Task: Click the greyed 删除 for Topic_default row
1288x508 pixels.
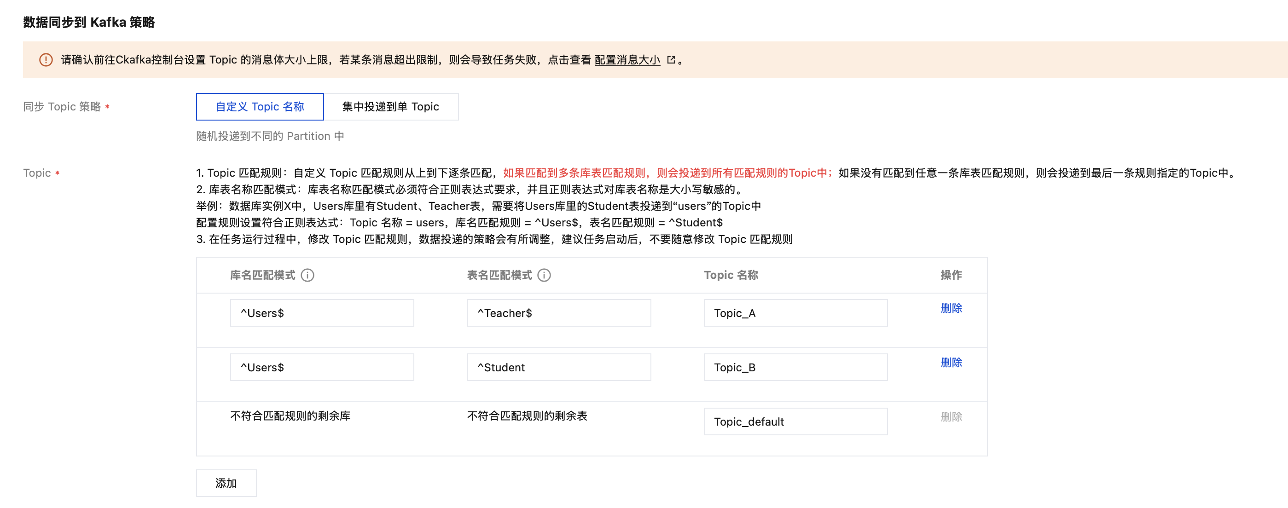Action: click(951, 416)
